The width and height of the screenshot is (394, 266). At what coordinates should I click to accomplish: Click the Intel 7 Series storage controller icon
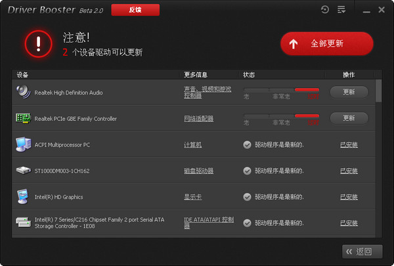24,222
